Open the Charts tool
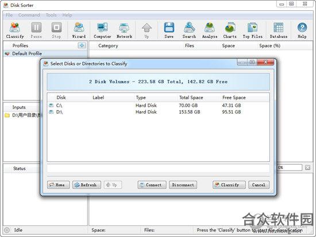Screen dimensions: 316x237 point(230,30)
